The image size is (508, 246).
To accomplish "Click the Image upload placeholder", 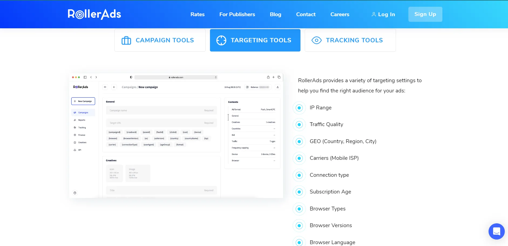I will (138, 174).
